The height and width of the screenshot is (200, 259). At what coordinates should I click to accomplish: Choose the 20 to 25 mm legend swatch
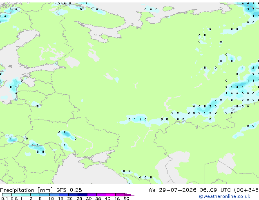73,195
